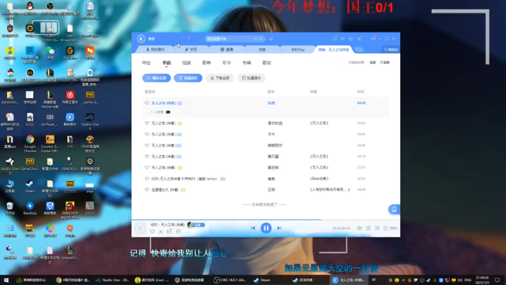The image size is (506, 285).
Task: Download the current song from the player bar
Action: click(160, 231)
